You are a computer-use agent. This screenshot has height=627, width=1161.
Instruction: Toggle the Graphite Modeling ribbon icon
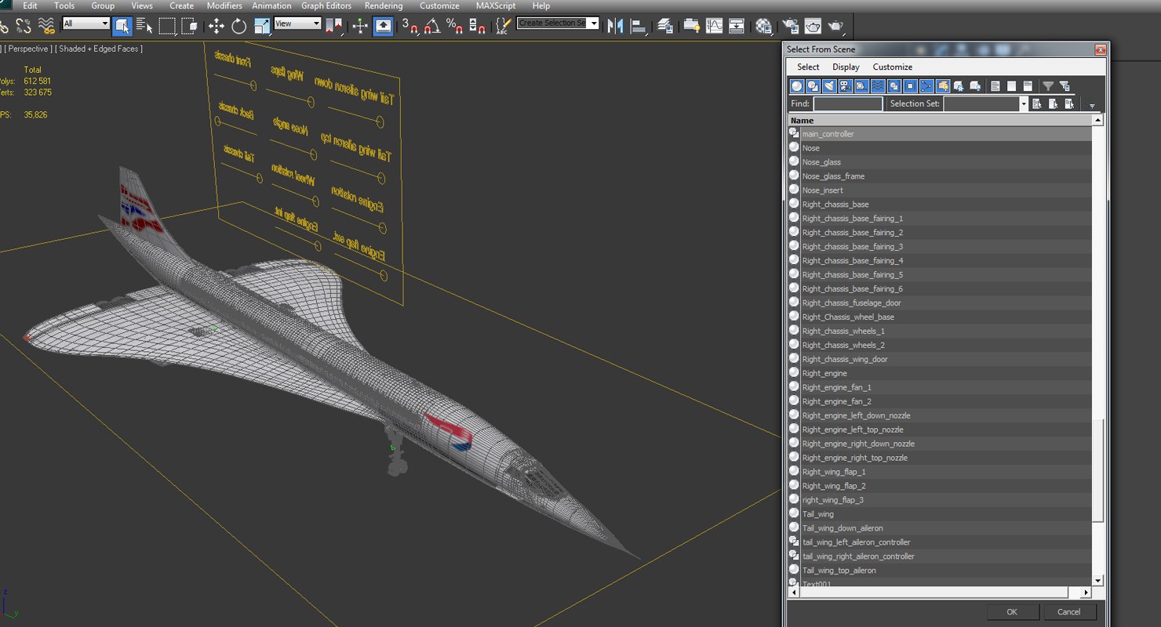click(692, 26)
